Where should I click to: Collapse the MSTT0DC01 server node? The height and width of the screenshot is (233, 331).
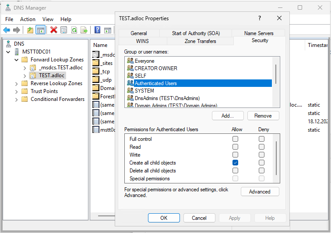(x=9, y=52)
